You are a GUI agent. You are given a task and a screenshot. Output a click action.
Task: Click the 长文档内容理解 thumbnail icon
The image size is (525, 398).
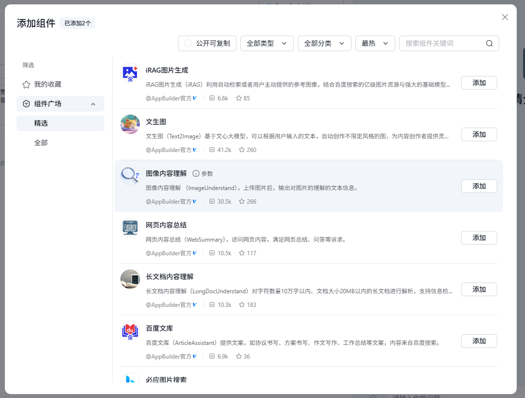(130, 280)
